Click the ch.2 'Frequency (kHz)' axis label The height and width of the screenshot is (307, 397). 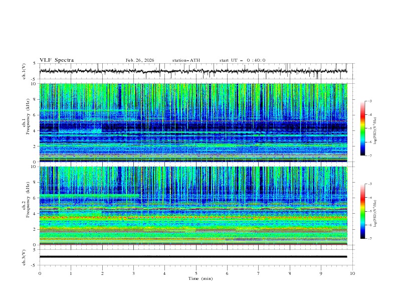[28, 199]
